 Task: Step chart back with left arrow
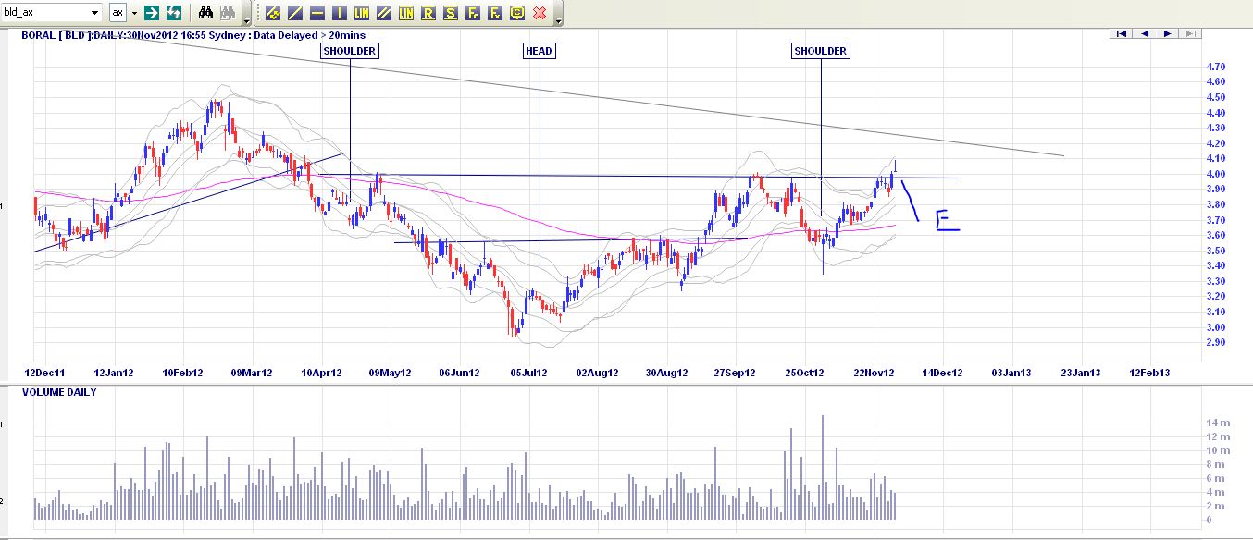pyautogui.click(x=1145, y=34)
